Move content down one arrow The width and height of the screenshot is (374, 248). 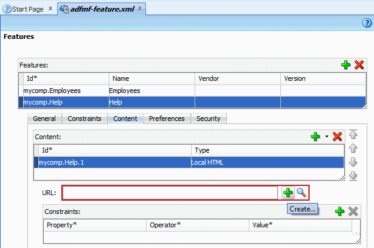(353, 162)
